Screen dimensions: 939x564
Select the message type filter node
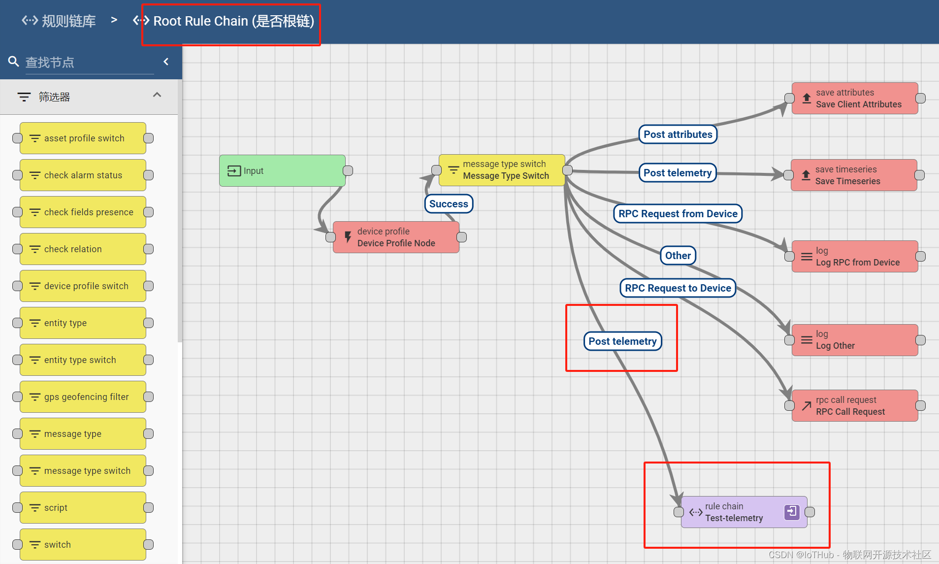(83, 434)
